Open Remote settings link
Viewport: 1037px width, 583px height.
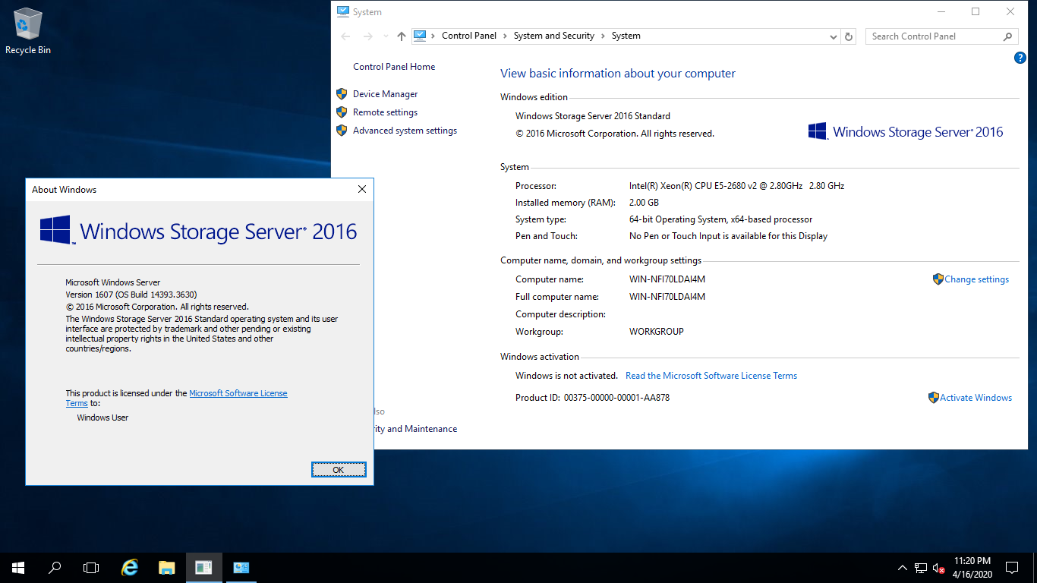385,112
